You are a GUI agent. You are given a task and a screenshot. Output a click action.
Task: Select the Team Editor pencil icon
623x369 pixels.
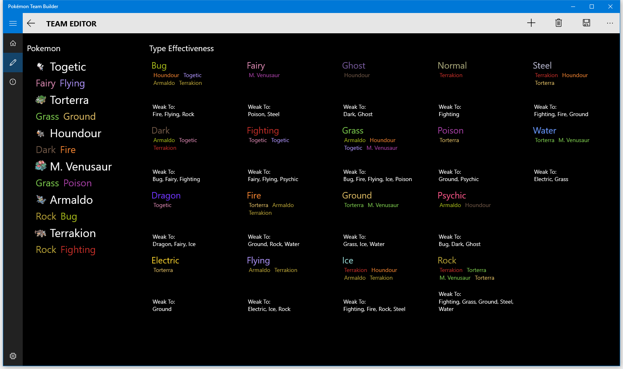tap(13, 63)
